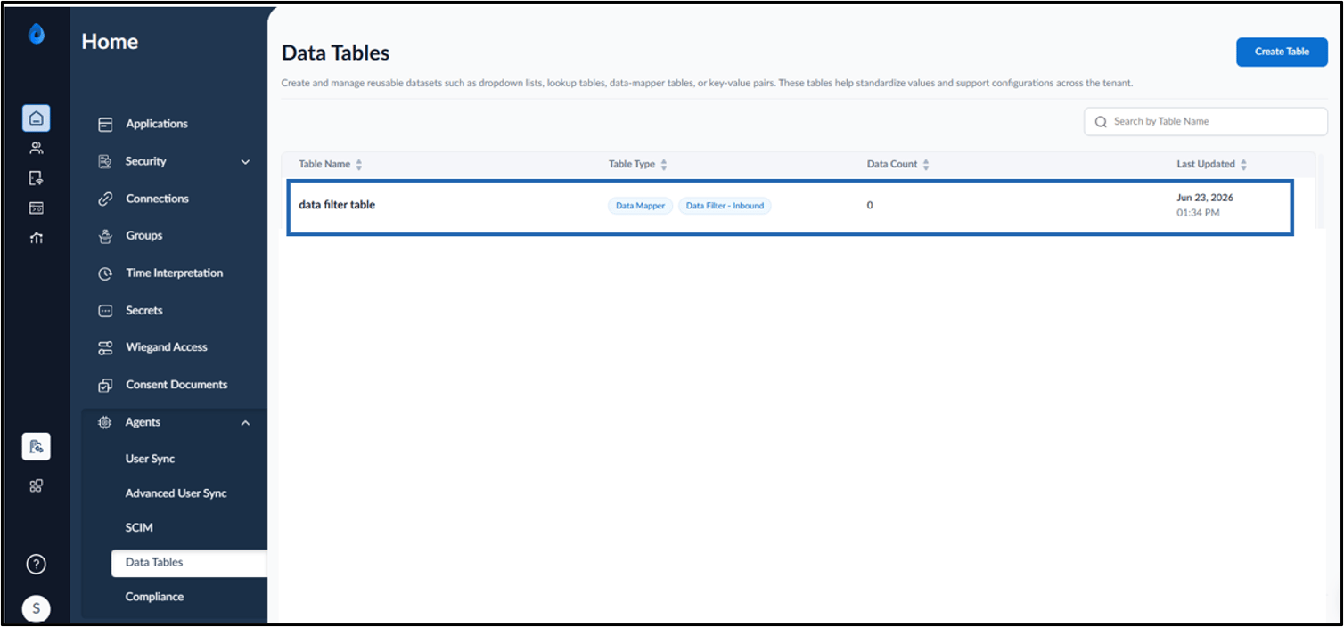Viewport: 1344px width, 627px height.
Task: Click the door access icon in the rail
Action: [37, 178]
